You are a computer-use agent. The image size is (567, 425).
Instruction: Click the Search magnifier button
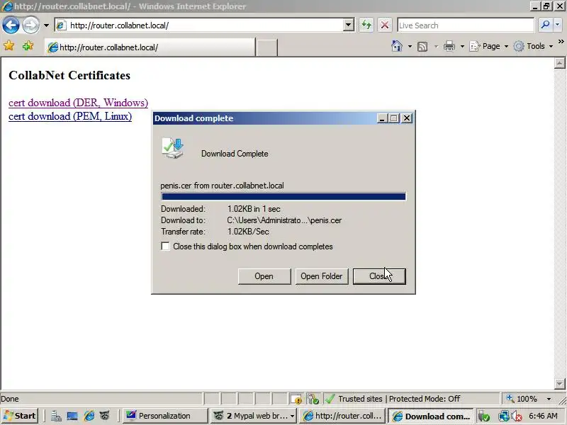[x=545, y=25]
